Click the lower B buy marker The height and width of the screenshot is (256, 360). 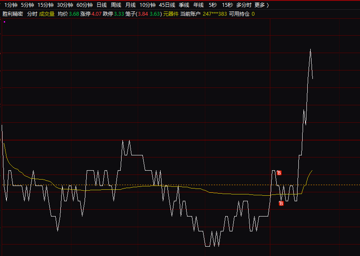(281, 203)
